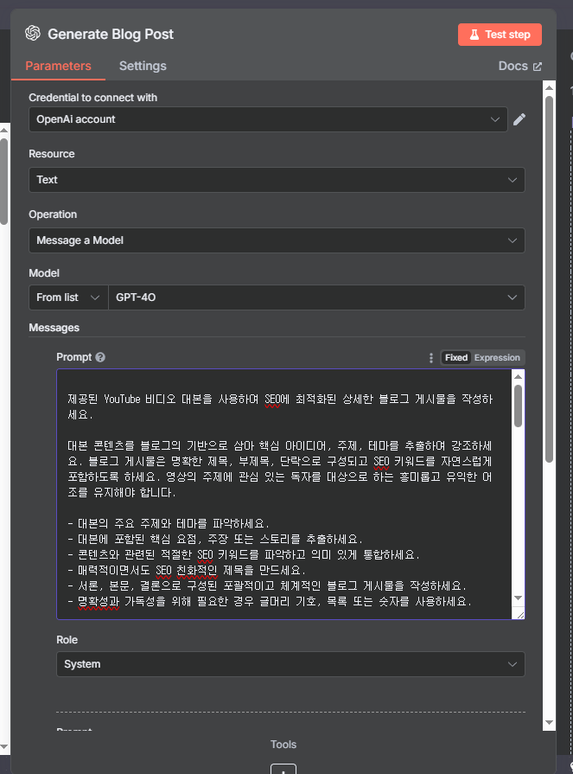Click the Tools plus add button
This screenshot has height=774, width=573.
(x=283, y=769)
